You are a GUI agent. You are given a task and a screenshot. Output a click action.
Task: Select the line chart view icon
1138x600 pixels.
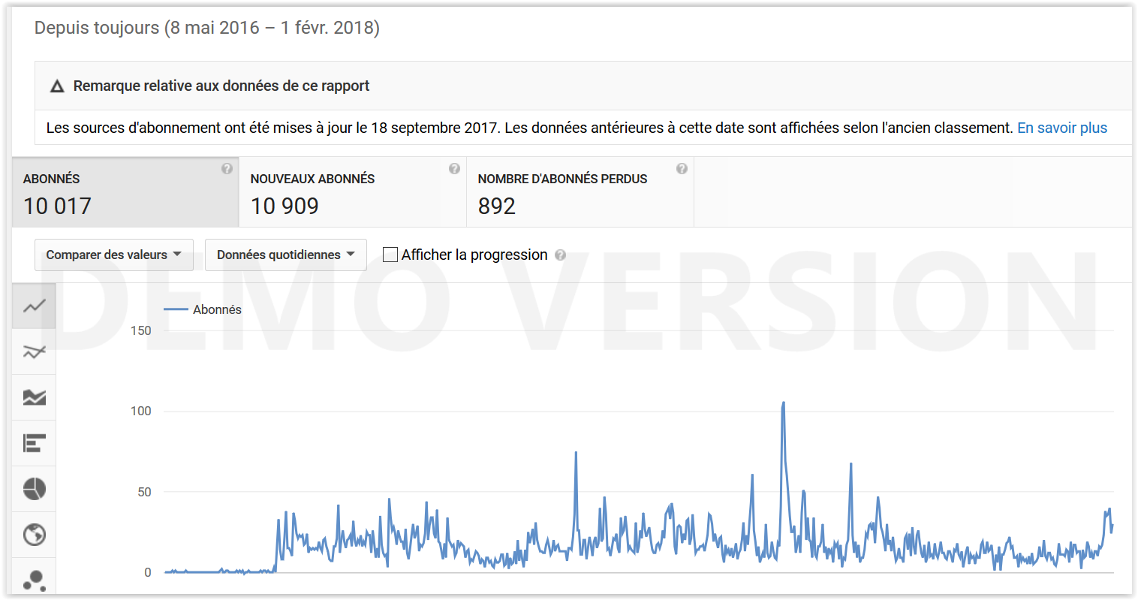pyautogui.click(x=34, y=306)
